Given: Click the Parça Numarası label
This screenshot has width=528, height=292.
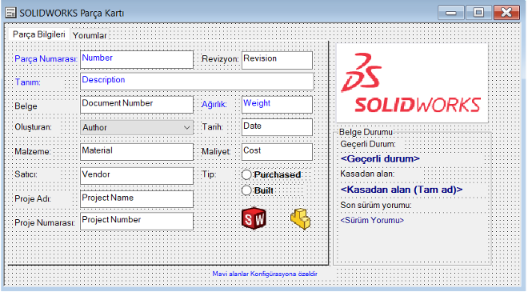Looking at the screenshot, I should (x=46, y=59).
